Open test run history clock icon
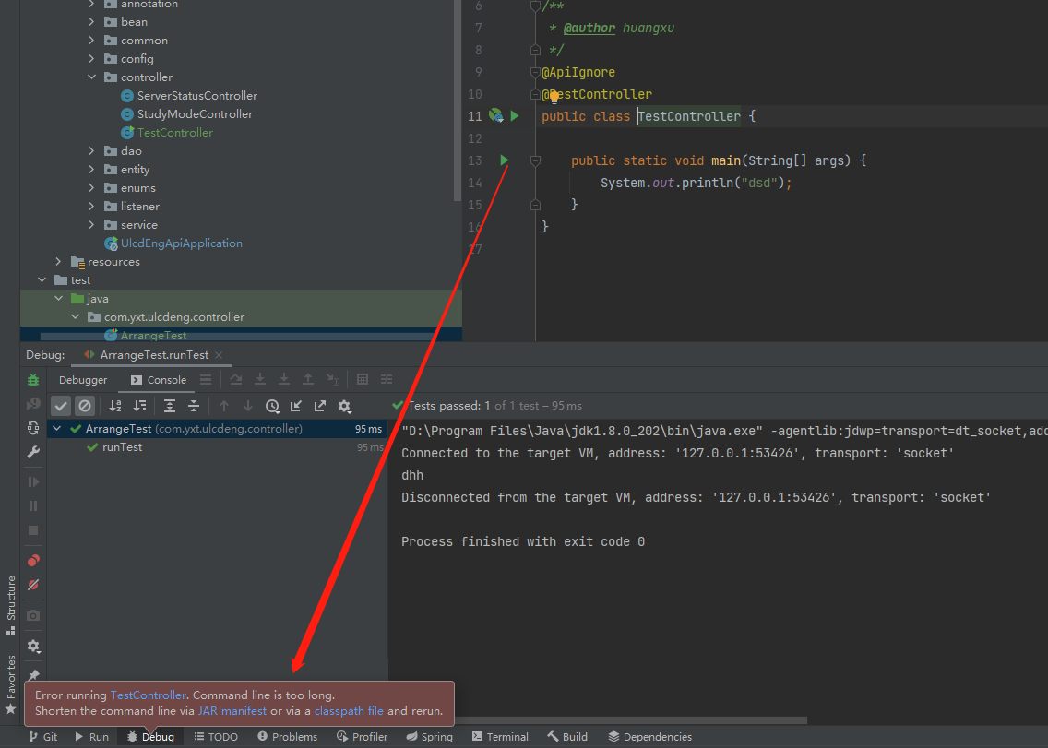 [272, 406]
